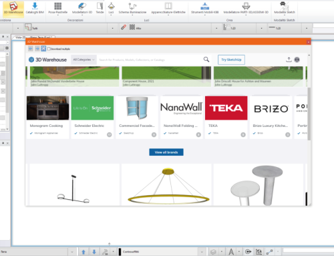
Task: Click the paperclip link icon in toolbar
Action: pos(124,27)
